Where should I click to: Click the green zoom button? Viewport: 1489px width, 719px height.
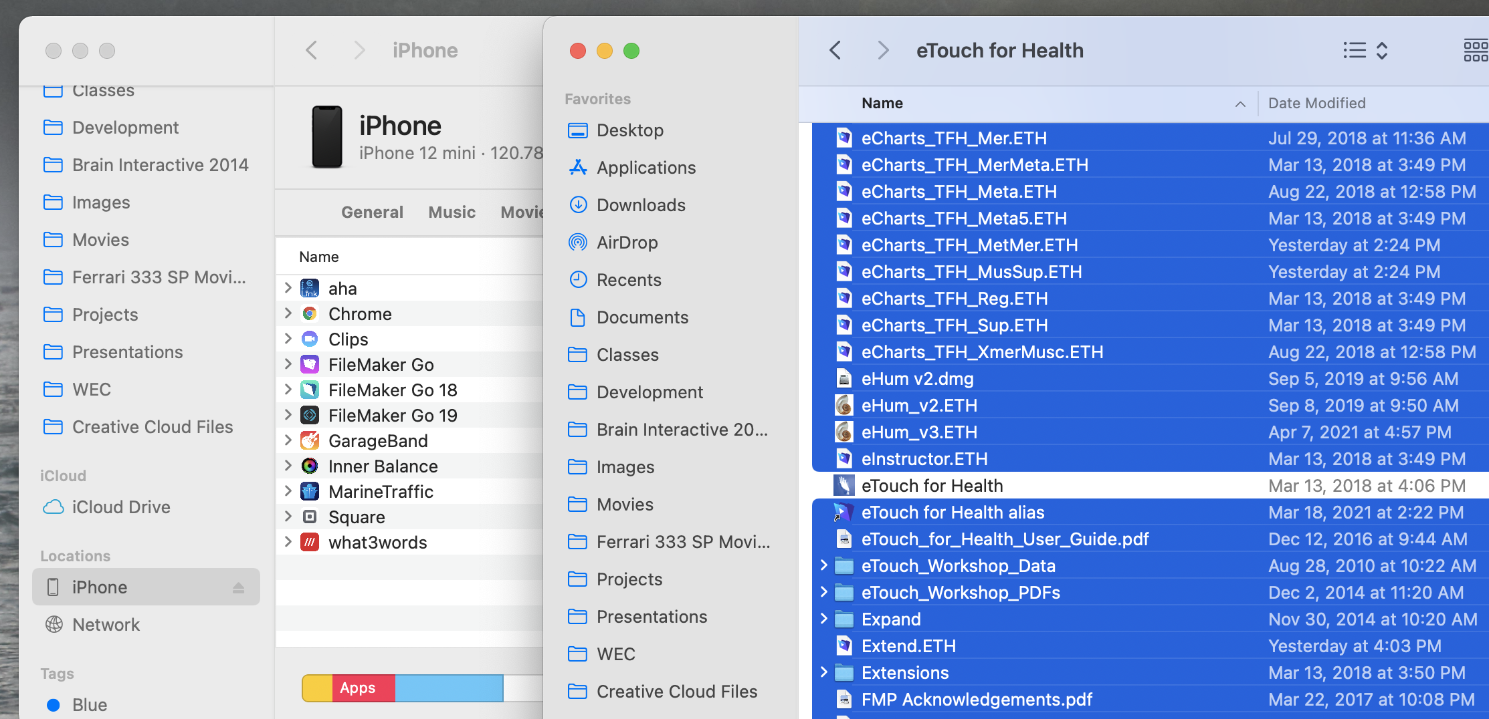pos(631,51)
